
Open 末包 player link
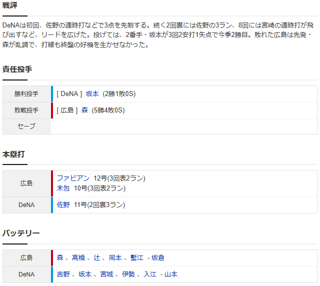point(63,188)
